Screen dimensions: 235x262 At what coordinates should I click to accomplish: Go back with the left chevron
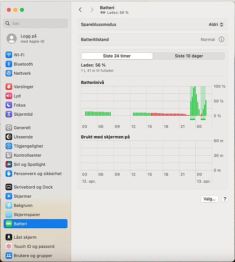tap(80, 10)
